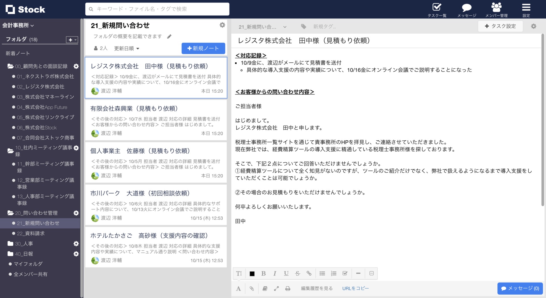Open note 市川パーク 大道様（初回相談依頼）
This screenshot has height=298, width=546.
(x=156, y=205)
